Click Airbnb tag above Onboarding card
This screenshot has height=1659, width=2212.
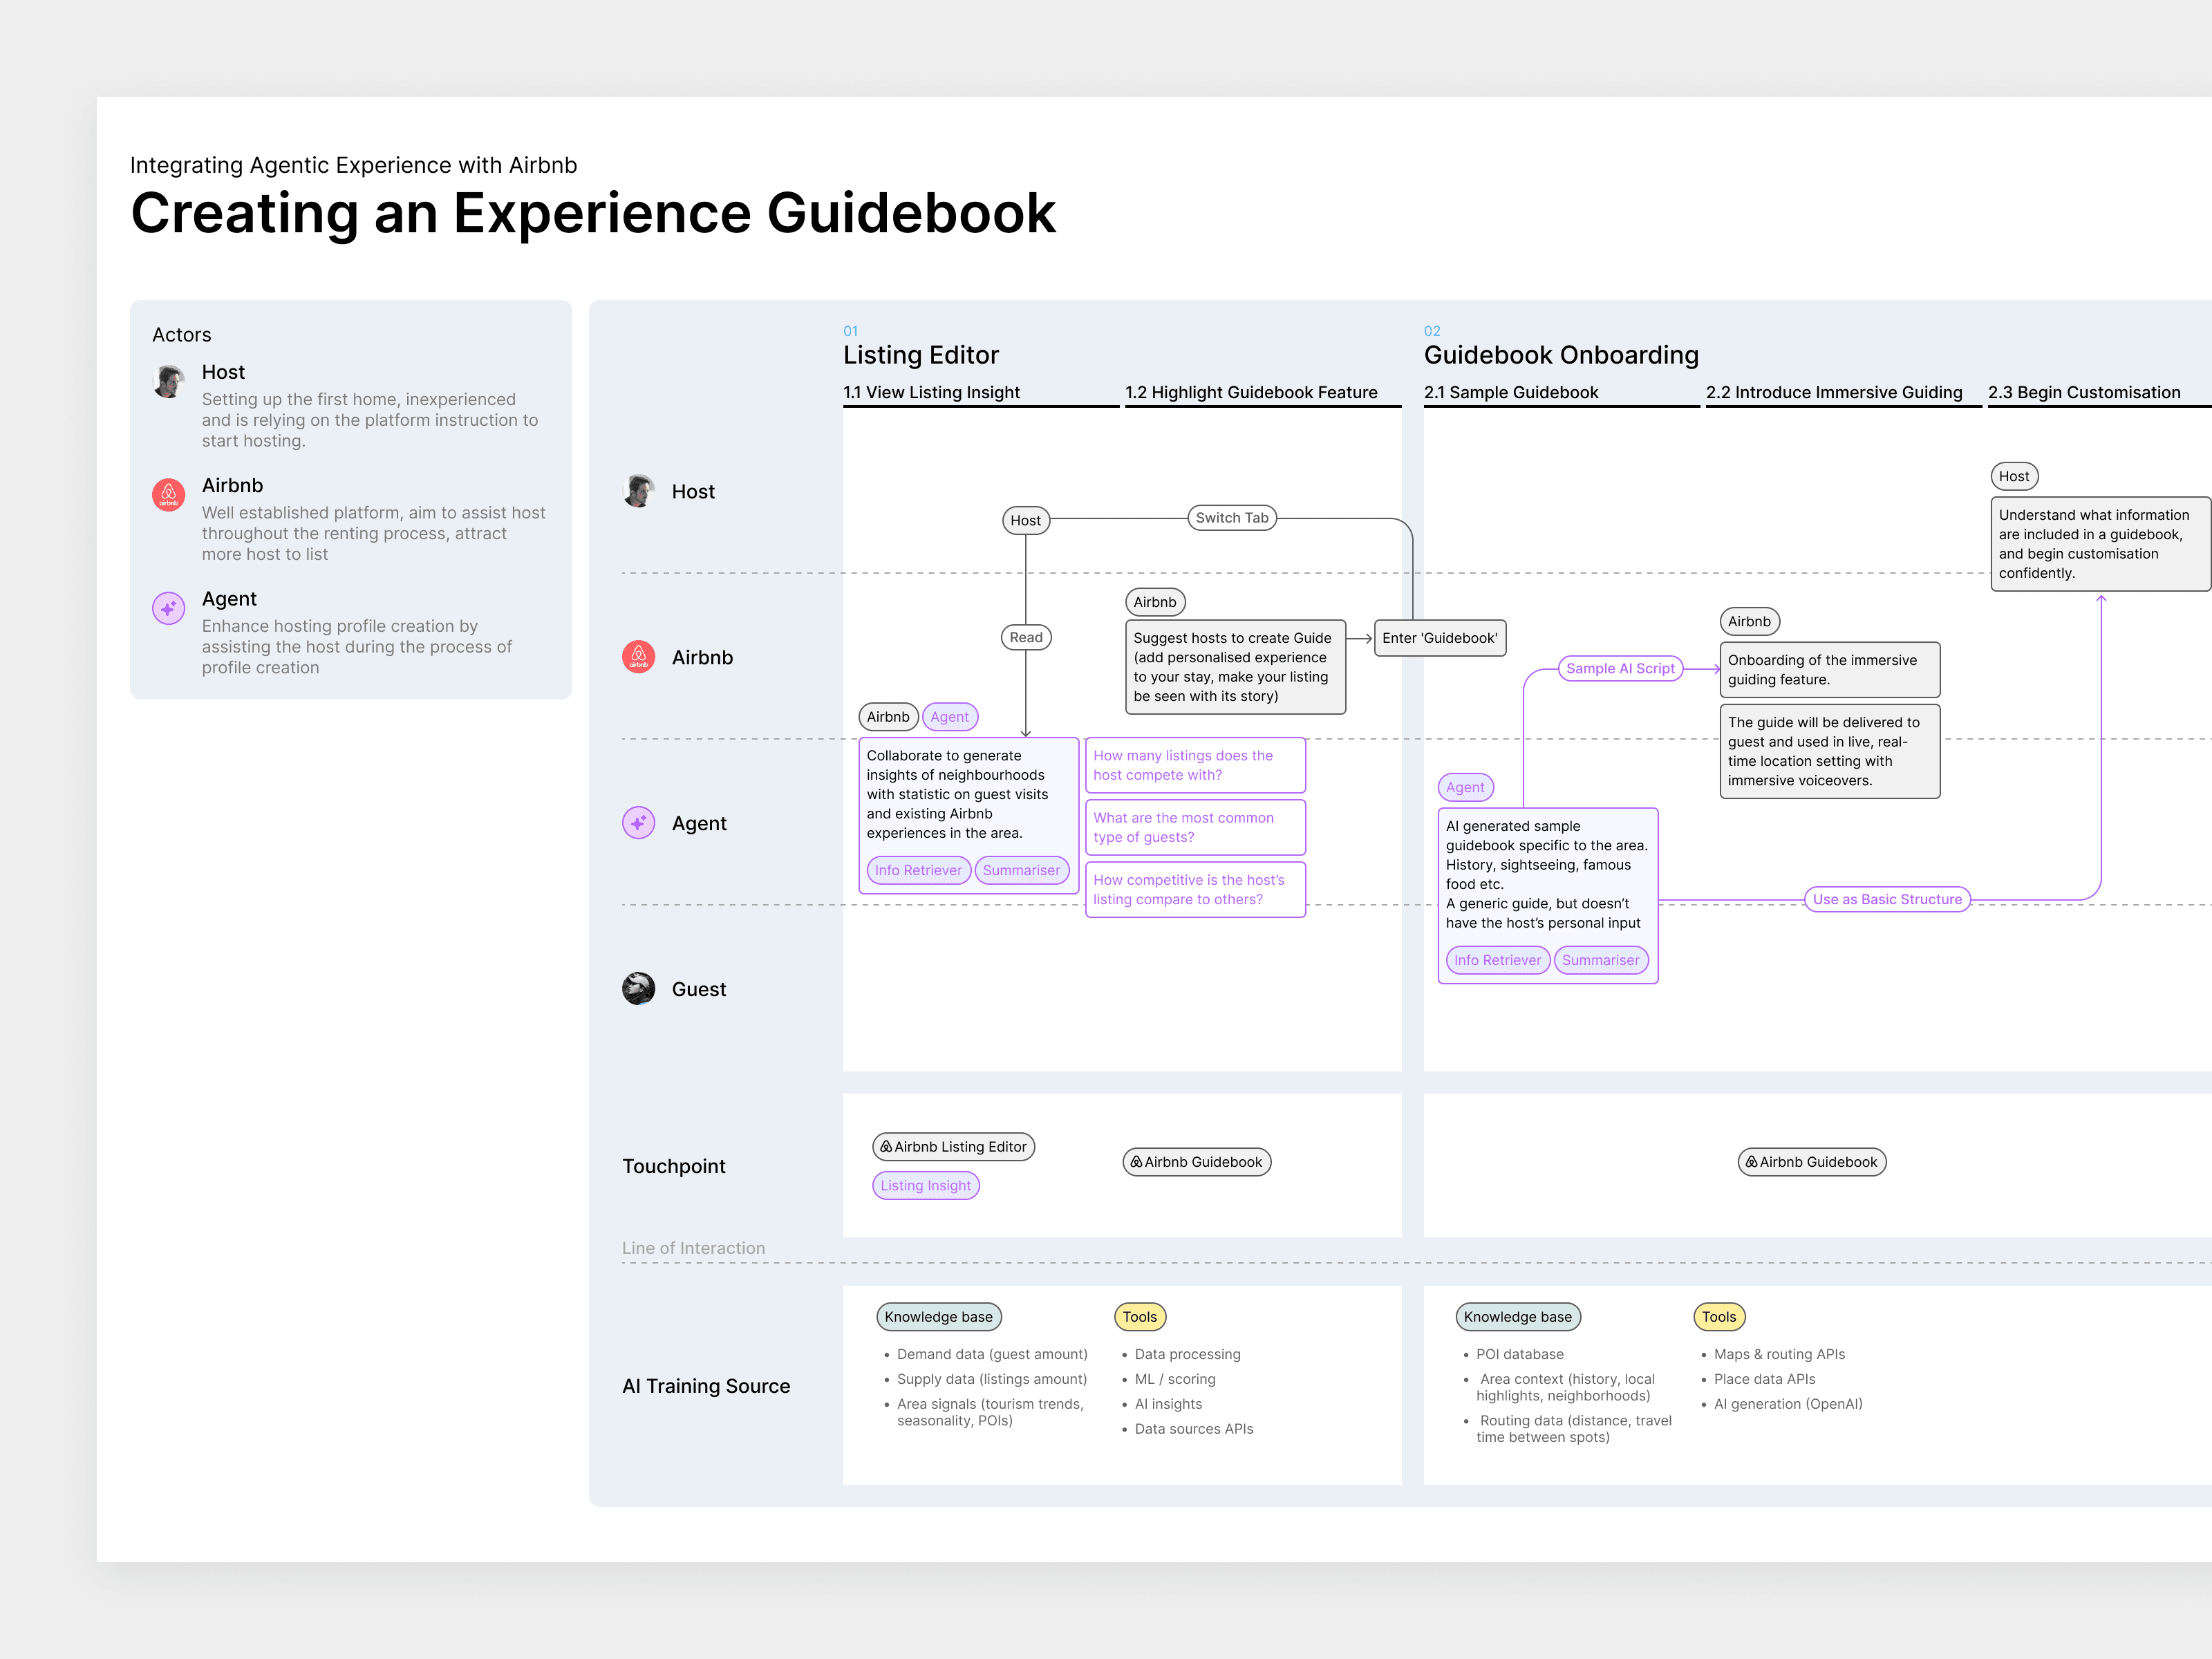point(1749,621)
